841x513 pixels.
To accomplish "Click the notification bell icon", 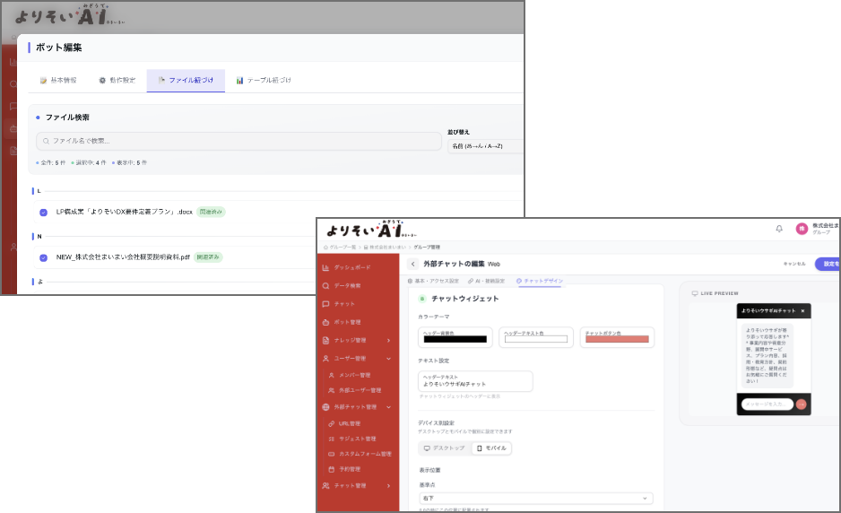I will [x=778, y=229].
